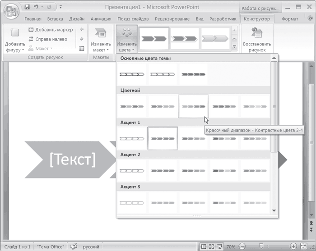Click the zoom in plus button
Image resolution: width=316 pixels, height=251 pixels.
293,246
